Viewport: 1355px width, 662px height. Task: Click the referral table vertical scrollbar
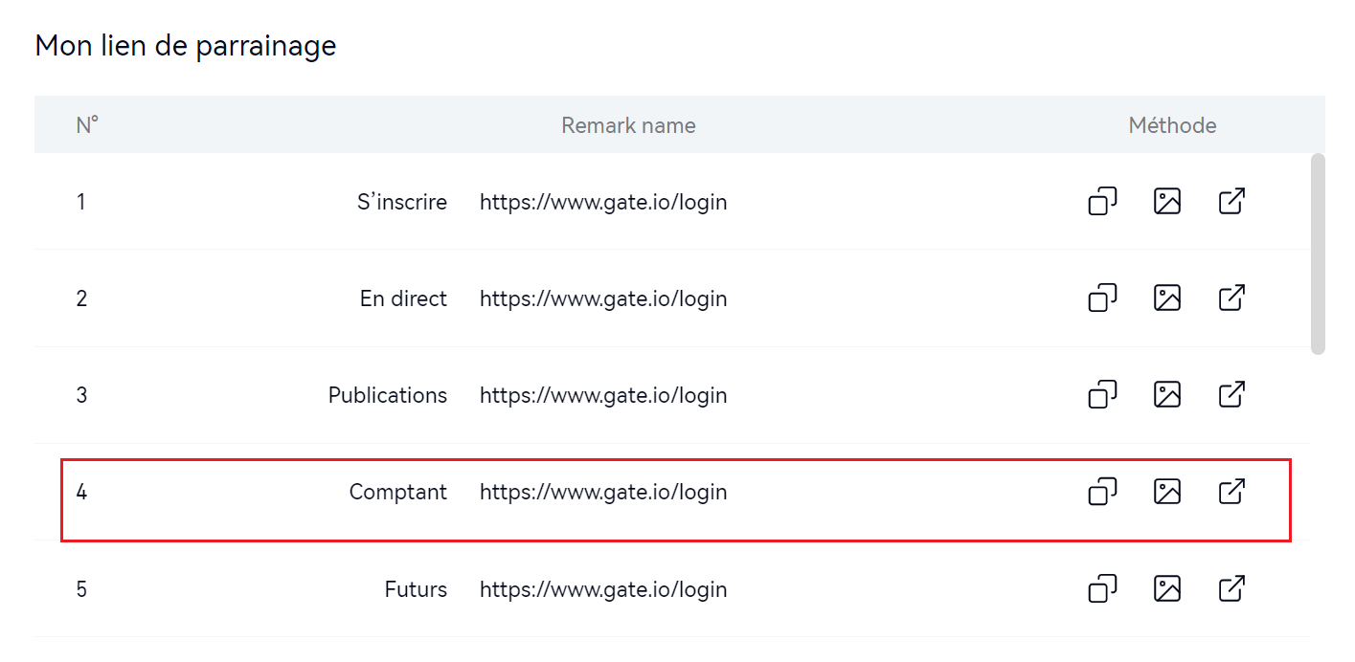pos(1318,254)
